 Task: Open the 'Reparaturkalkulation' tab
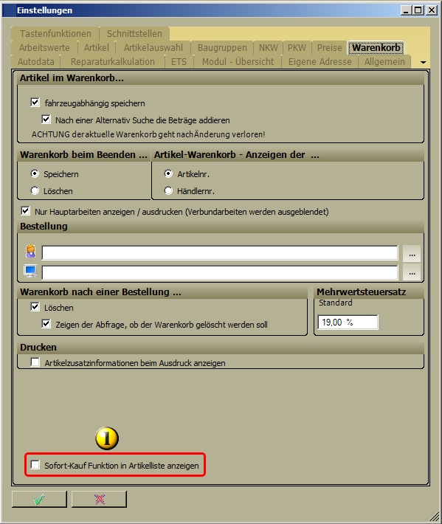pyautogui.click(x=113, y=62)
